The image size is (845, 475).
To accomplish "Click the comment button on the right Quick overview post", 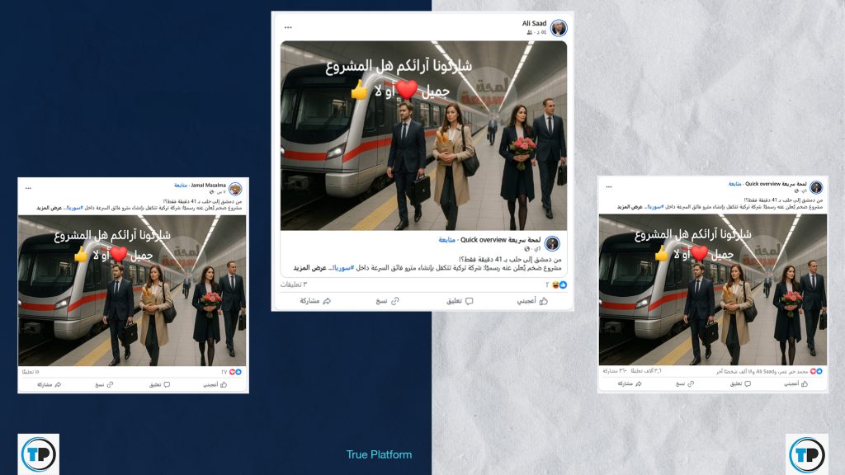I will tap(740, 384).
